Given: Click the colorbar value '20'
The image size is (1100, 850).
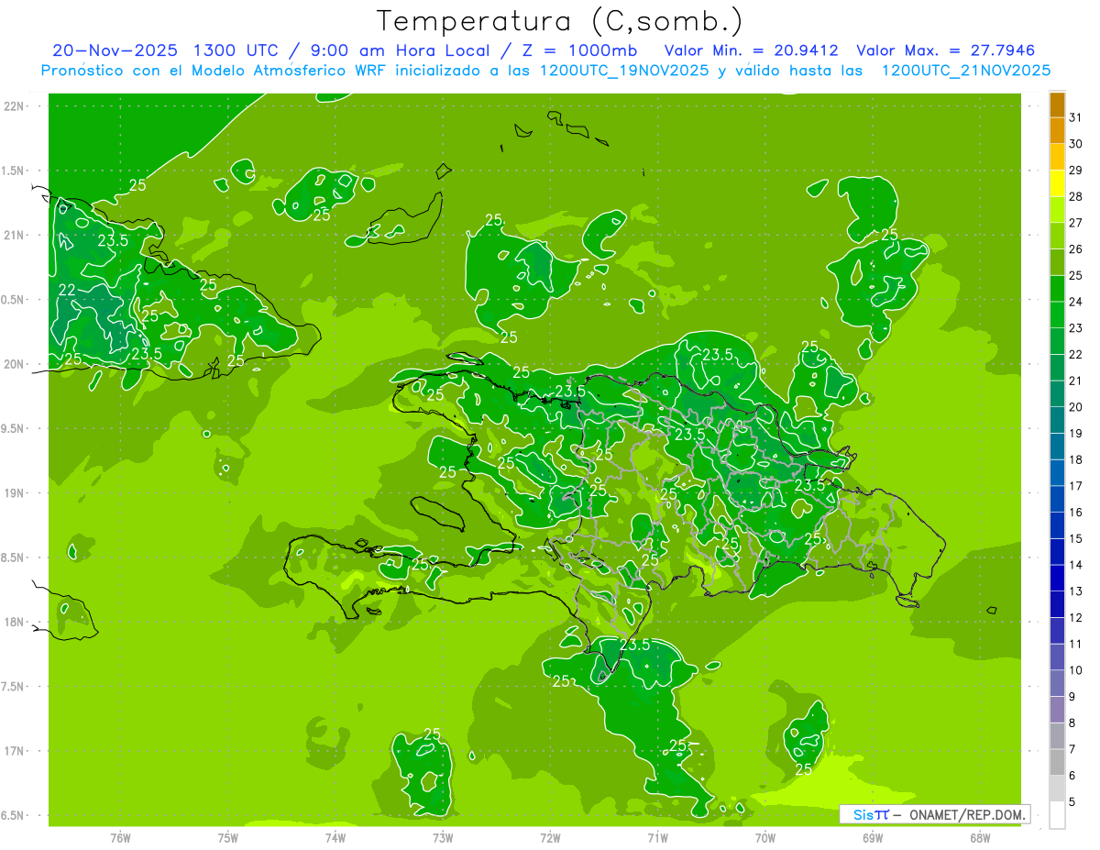Looking at the screenshot, I should [1076, 407].
